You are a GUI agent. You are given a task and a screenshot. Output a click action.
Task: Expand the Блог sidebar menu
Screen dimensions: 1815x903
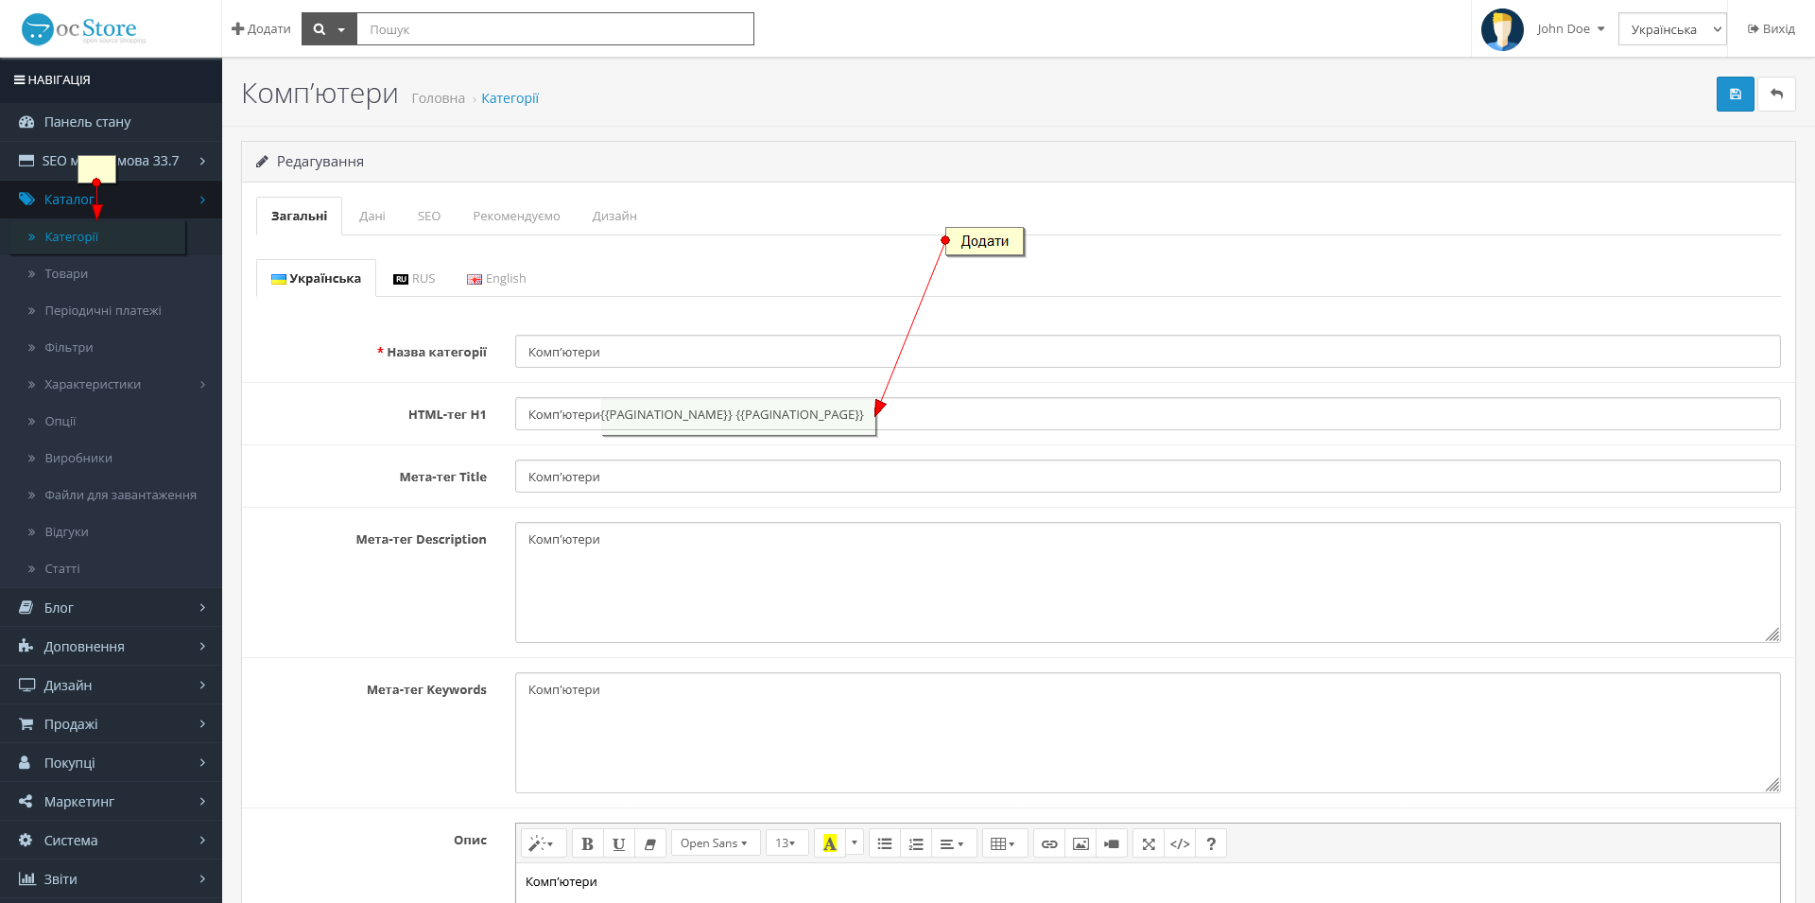pos(111,608)
